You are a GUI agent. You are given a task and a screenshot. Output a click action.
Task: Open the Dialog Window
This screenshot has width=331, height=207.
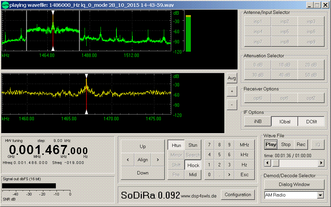[x=294, y=184]
